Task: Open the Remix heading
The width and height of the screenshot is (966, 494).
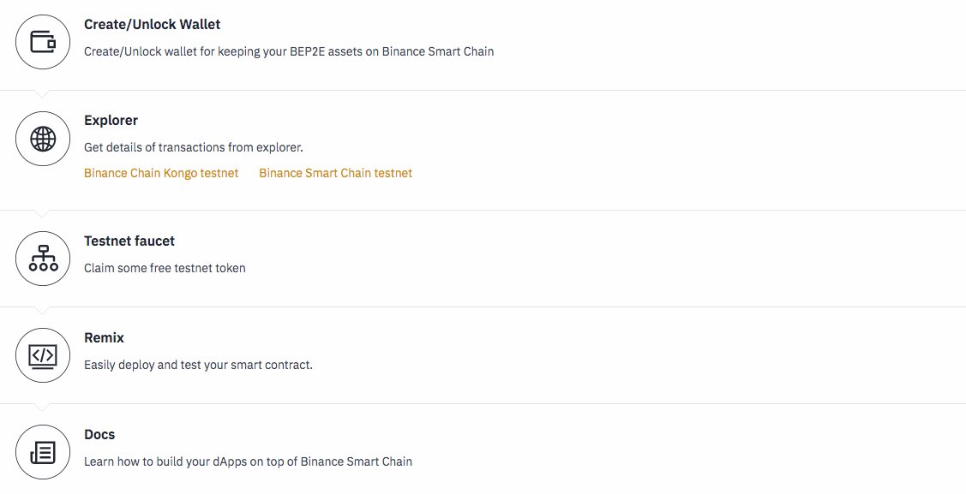Action: 104,337
